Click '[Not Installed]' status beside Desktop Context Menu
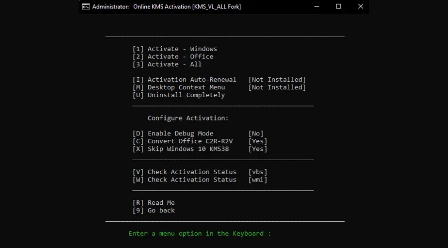The width and height of the screenshot is (448, 248). tap(277, 87)
